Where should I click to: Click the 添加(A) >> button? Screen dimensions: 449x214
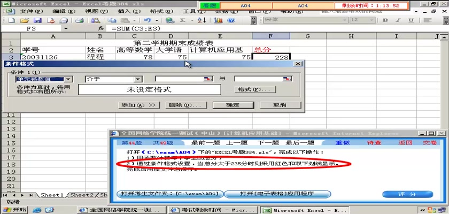(139, 105)
